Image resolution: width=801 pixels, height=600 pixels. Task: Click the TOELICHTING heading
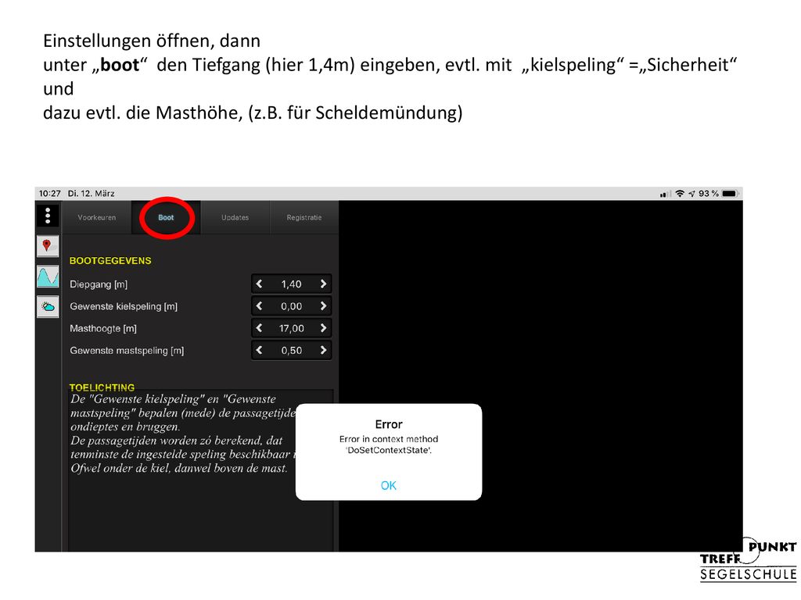point(102,387)
